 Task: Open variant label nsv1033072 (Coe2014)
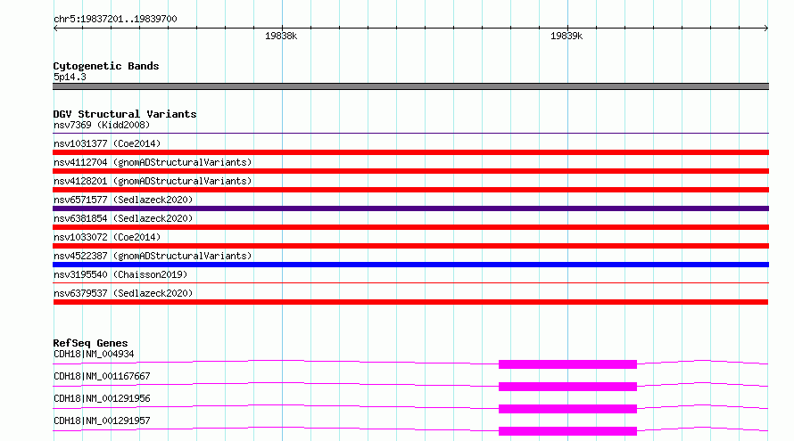coord(107,237)
